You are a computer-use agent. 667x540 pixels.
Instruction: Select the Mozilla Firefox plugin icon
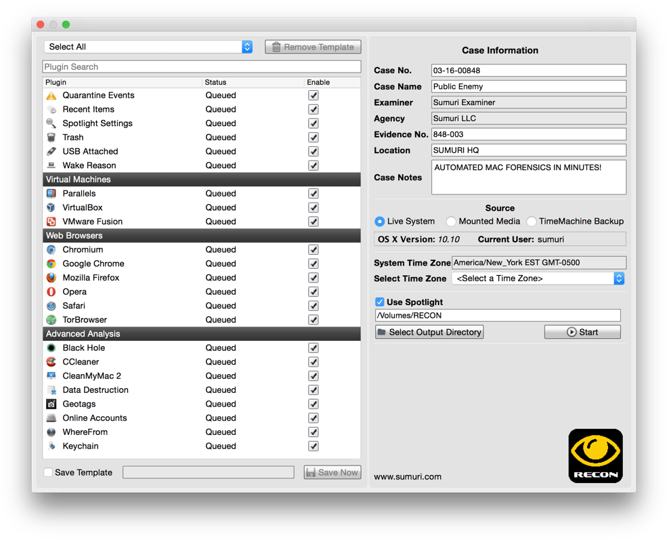pos(52,278)
